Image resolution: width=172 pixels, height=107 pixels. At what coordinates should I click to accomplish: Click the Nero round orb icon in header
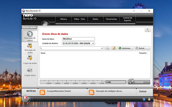[45, 23]
